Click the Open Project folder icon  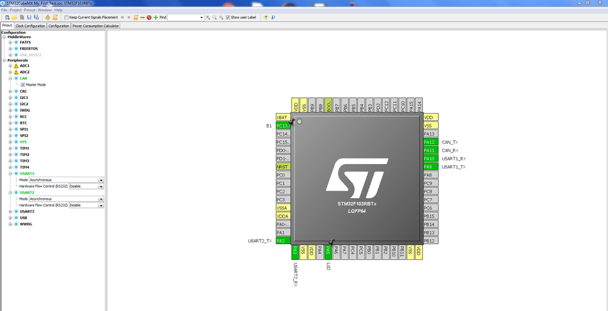tap(15, 18)
